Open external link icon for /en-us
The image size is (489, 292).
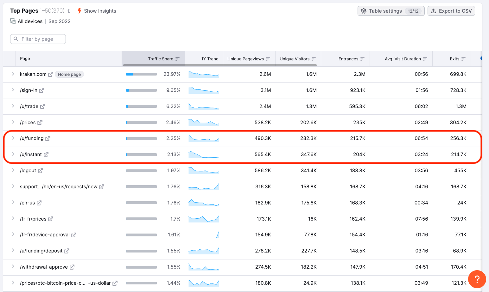(39, 203)
